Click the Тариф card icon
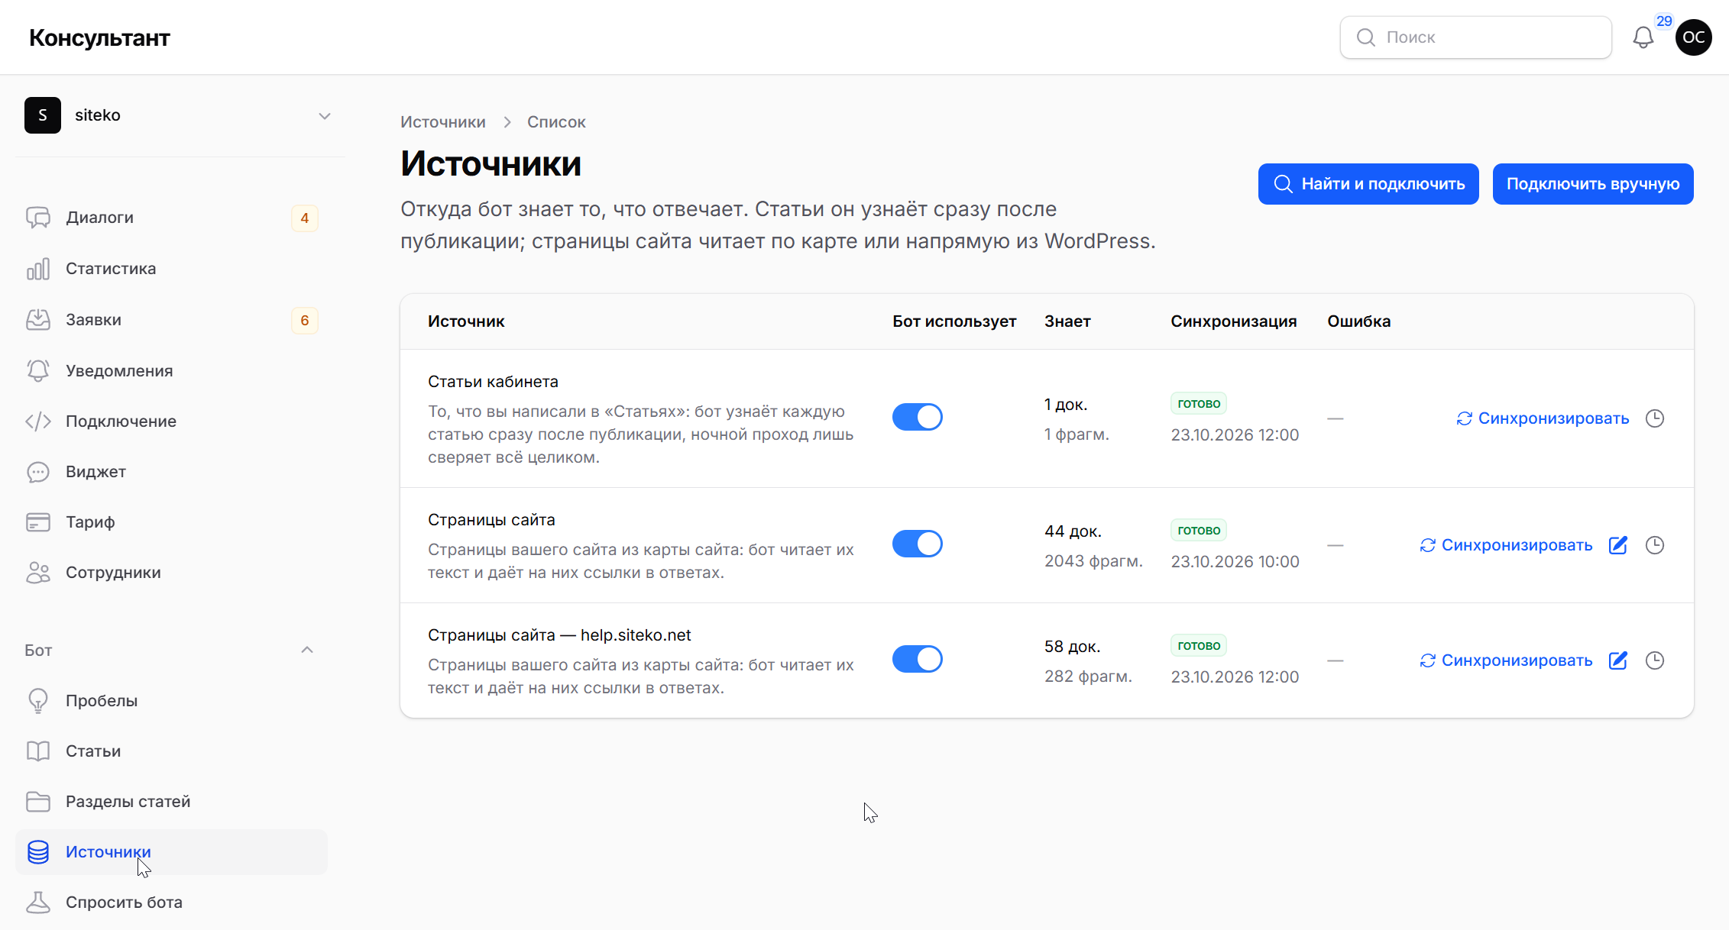The height and width of the screenshot is (930, 1729). coord(38,522)
